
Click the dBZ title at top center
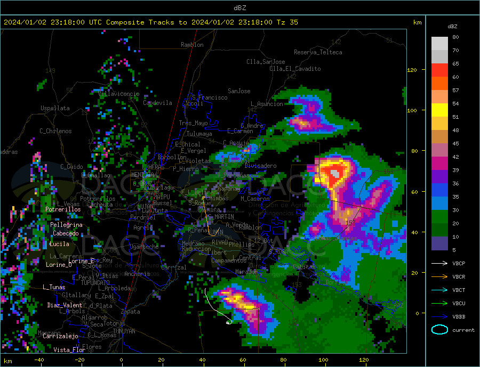(239, 8)
